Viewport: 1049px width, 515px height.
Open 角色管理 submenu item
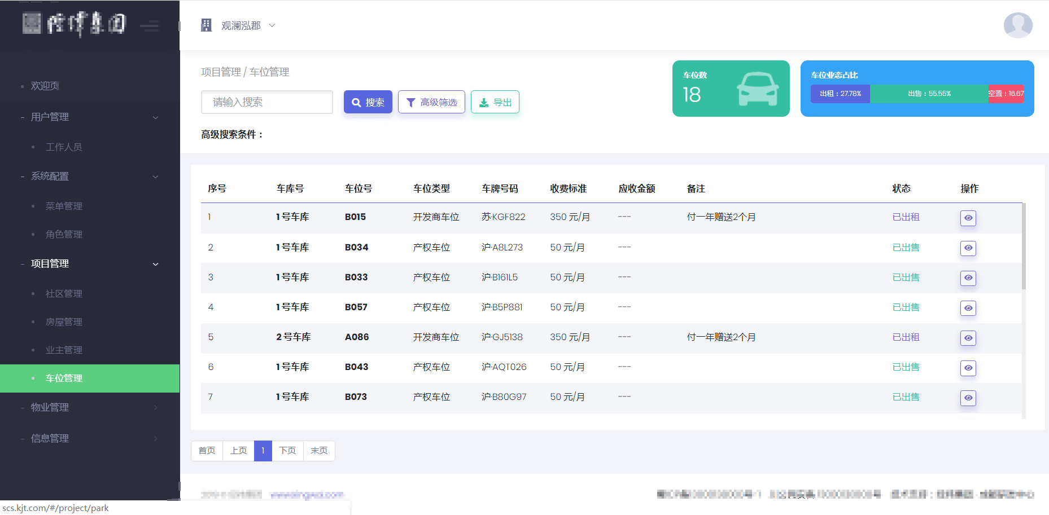coord(64,234)
